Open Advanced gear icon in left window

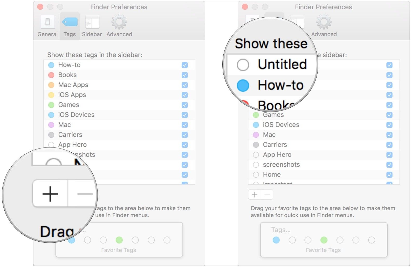tap(119, 22)
